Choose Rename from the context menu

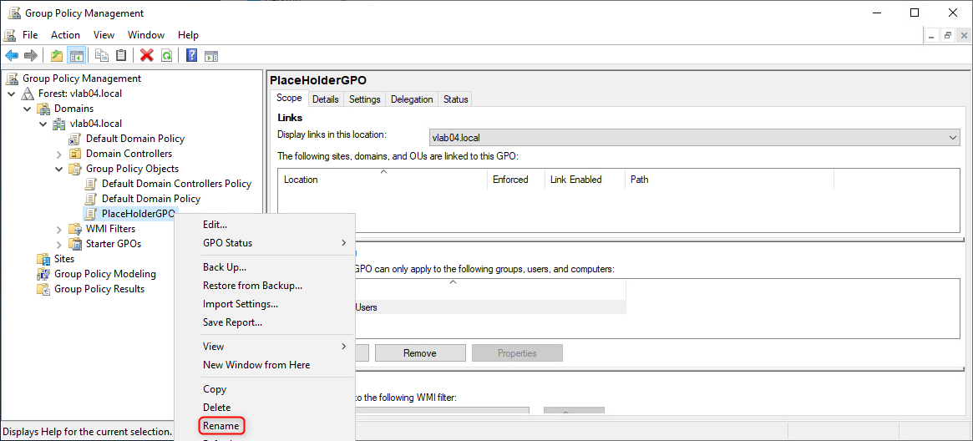coord(221,426)
